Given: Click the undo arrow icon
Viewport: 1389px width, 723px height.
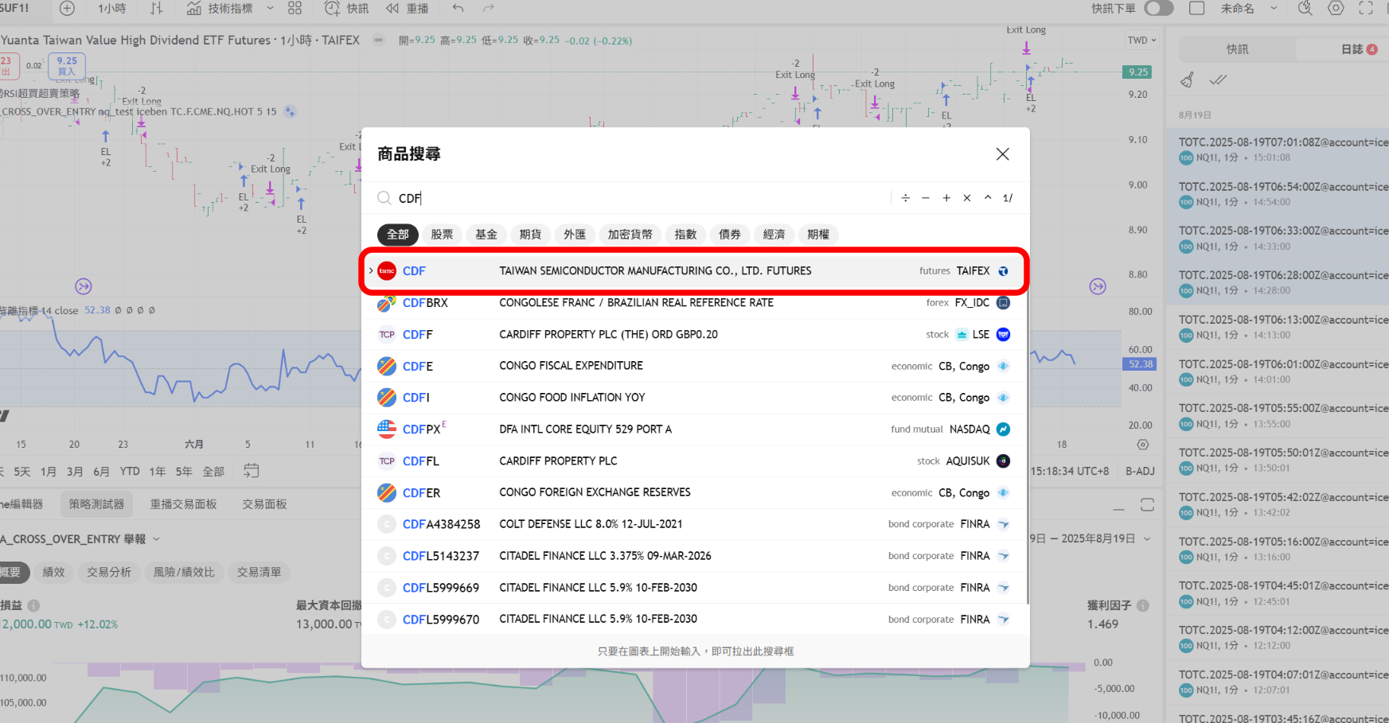Looking at the screenshot, I should coord(458,8).
